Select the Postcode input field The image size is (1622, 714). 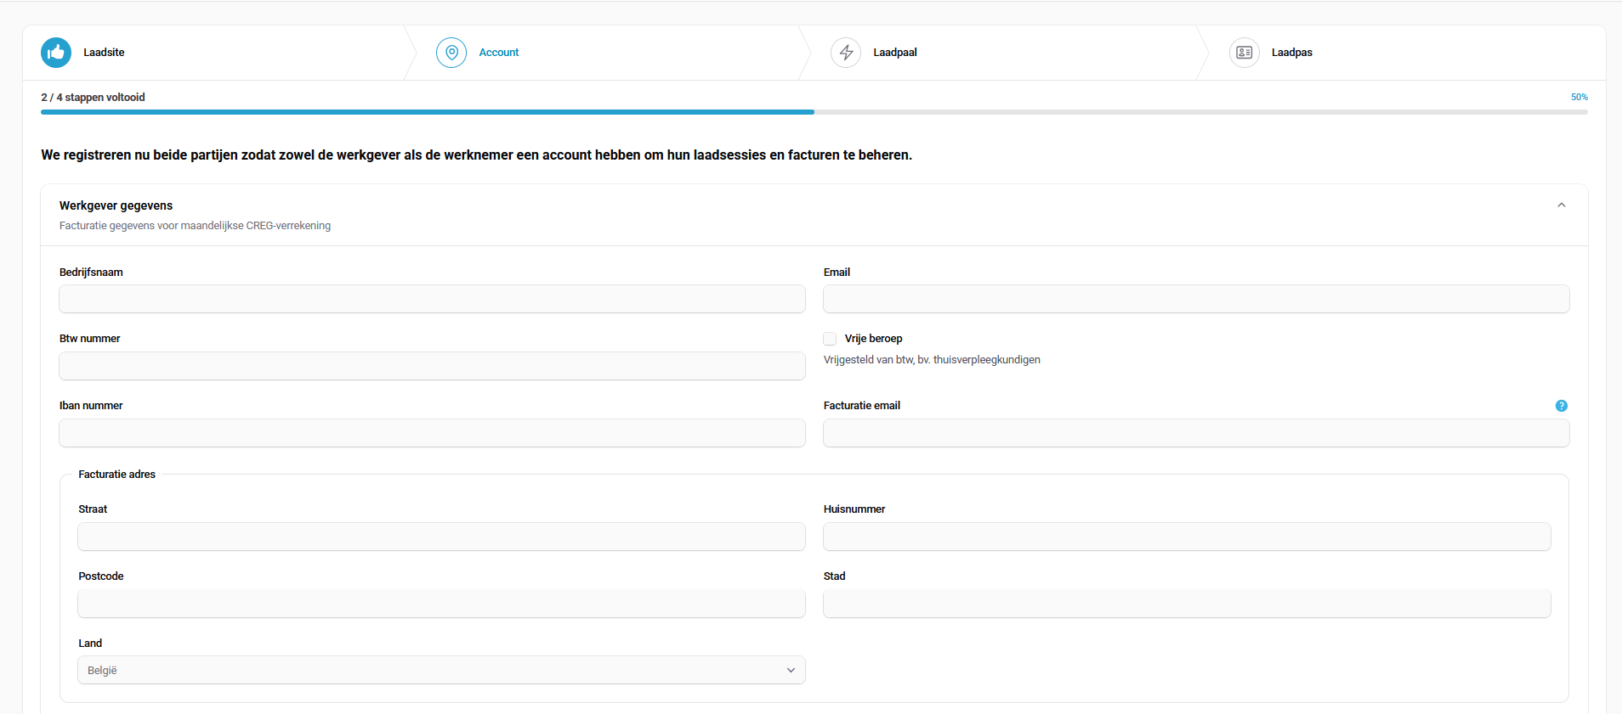coord(441,604)
